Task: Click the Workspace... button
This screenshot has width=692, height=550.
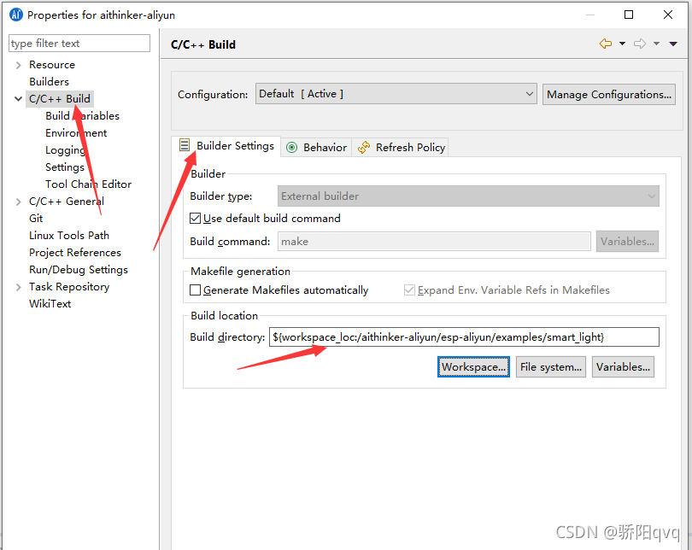Action: pos(473,367)
